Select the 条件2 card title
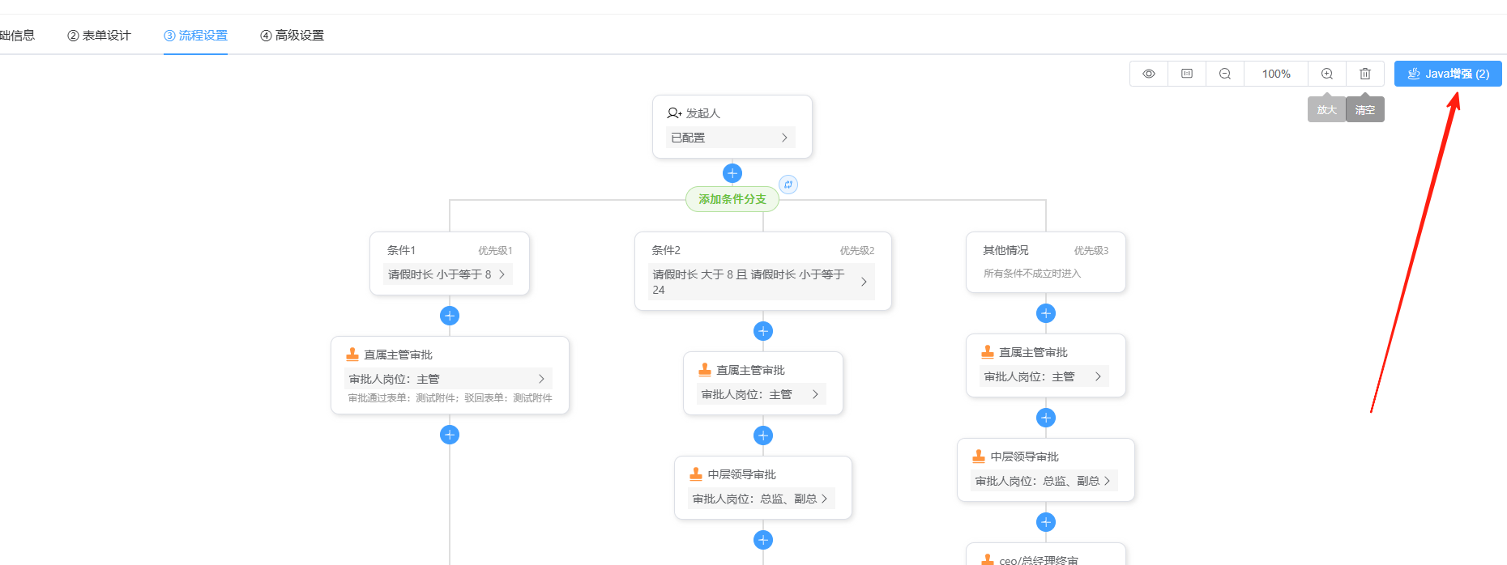Image resolution: width=1507 pixels, height=565 pixels. pos(666,250)
